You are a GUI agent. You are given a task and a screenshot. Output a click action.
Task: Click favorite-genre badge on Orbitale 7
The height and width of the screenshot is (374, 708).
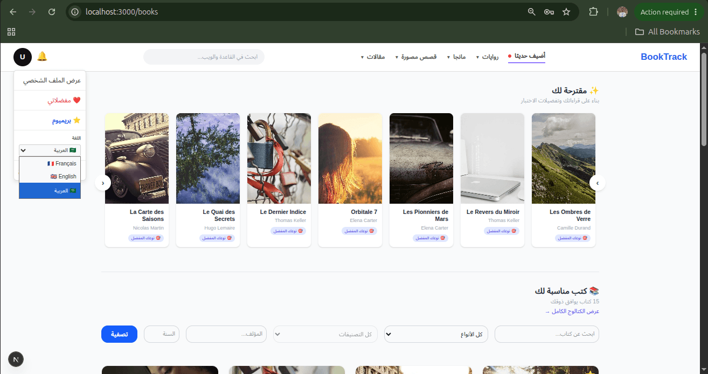[x=359, y=231]
